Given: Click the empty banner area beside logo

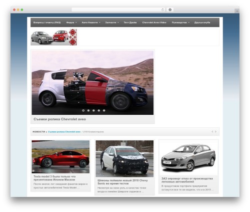Looking at the screenshot, I should (x=149, y=37).
